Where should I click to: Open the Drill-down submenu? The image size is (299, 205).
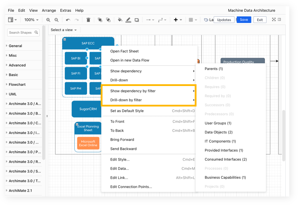pyautogui.click(x=149, y=80)
